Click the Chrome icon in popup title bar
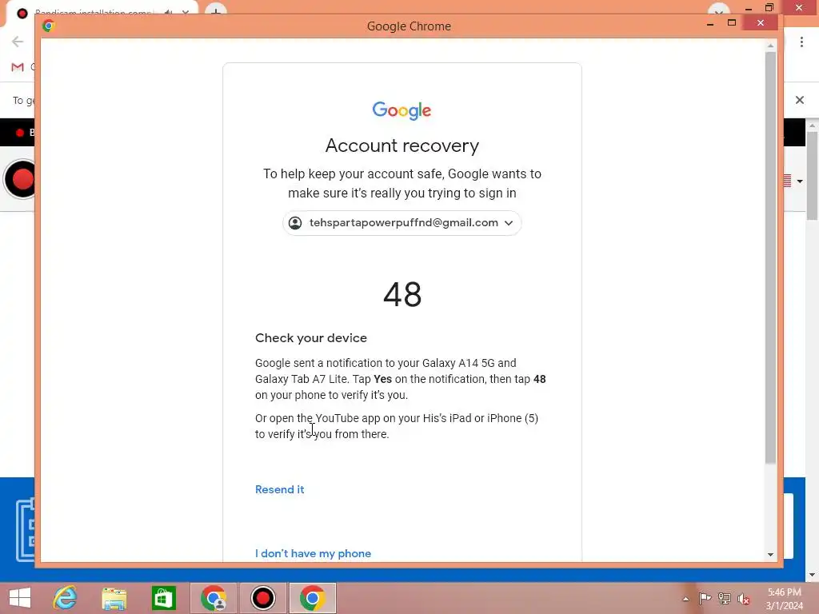Viewport: 819px width, 614px height. (x=49, y=26)
